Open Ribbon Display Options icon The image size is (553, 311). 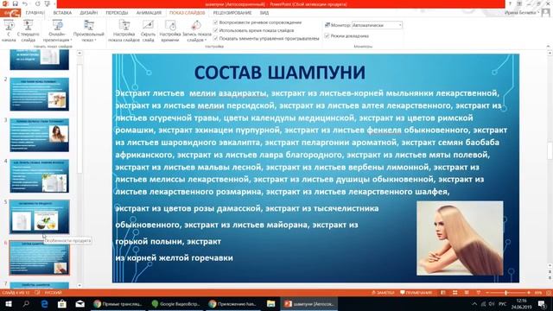pos(519,3)
